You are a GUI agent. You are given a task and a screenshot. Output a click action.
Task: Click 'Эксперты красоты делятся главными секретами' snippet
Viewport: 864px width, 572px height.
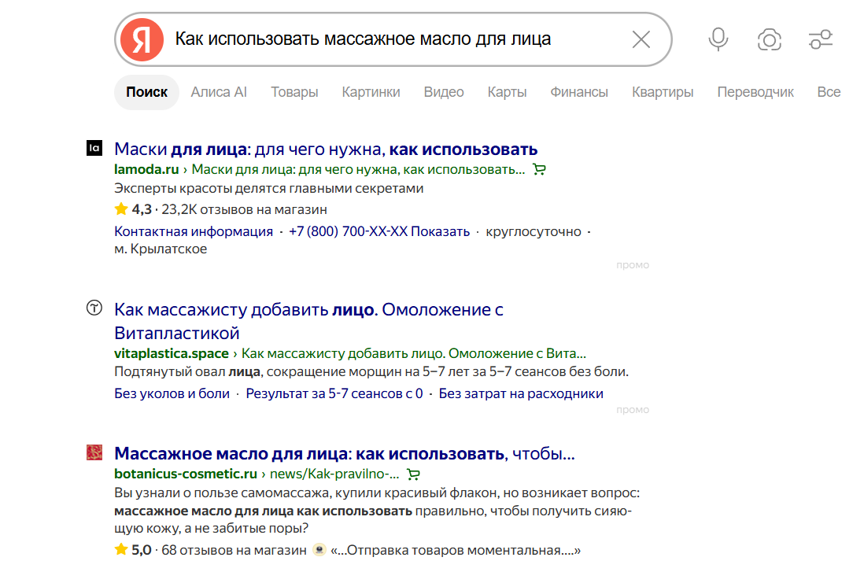coord(269,189)
